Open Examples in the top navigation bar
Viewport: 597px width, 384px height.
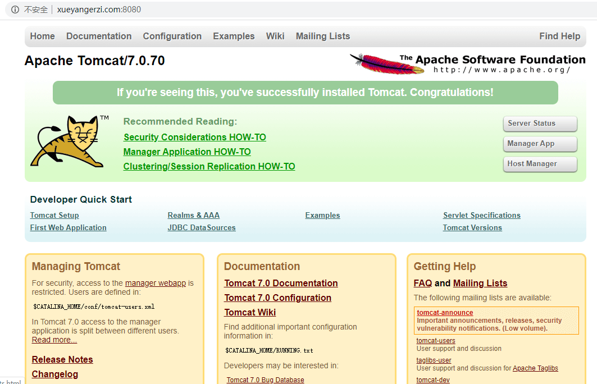click(x=234, y=36)
